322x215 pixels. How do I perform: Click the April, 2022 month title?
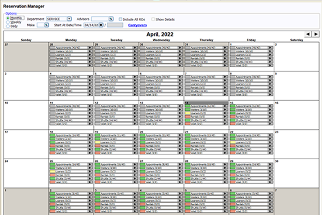tap(160, 34)
